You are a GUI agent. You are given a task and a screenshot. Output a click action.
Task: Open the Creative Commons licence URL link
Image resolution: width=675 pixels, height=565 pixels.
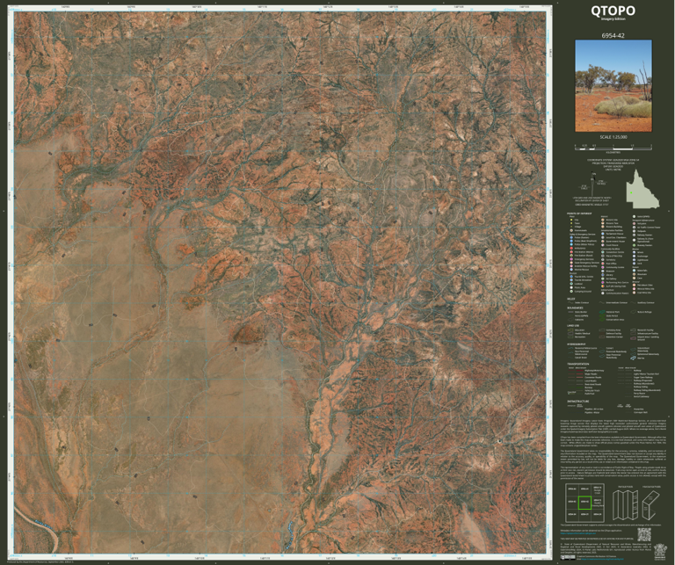(602, 559)
